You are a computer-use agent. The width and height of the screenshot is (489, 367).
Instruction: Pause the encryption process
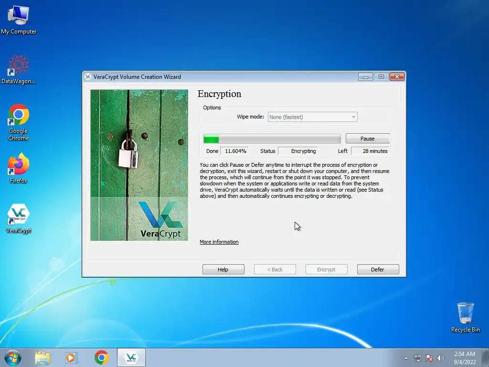click(x=367, y=139)
